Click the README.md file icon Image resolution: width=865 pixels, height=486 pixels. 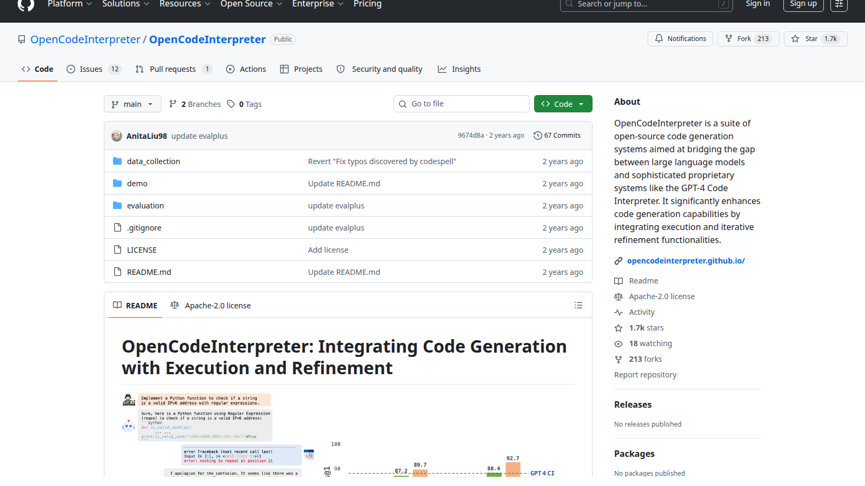pos(117,272)
